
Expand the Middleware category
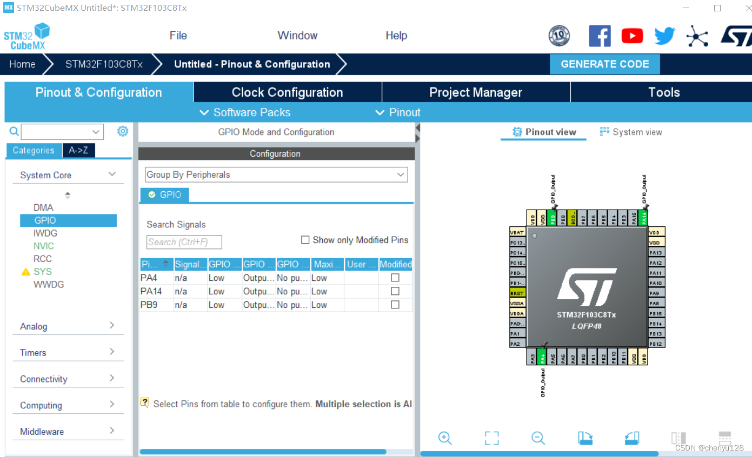[x=112, y=431]
